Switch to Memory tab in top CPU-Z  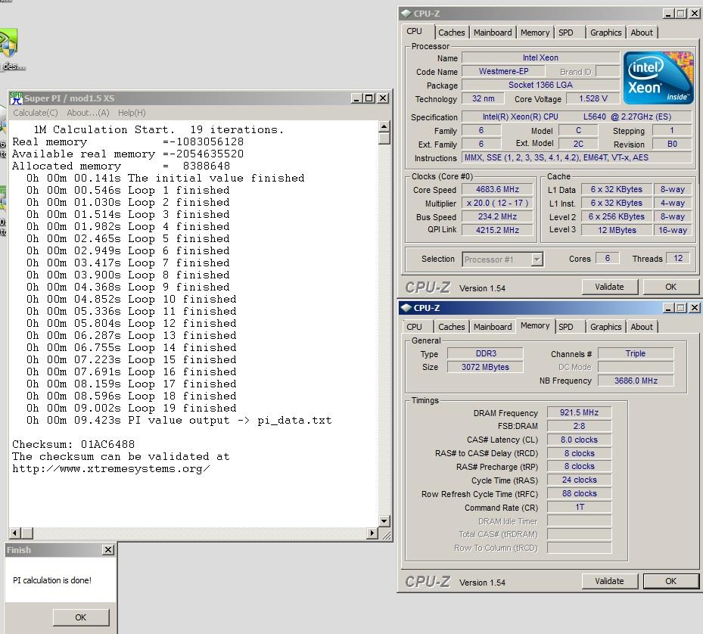coord(535,33)
